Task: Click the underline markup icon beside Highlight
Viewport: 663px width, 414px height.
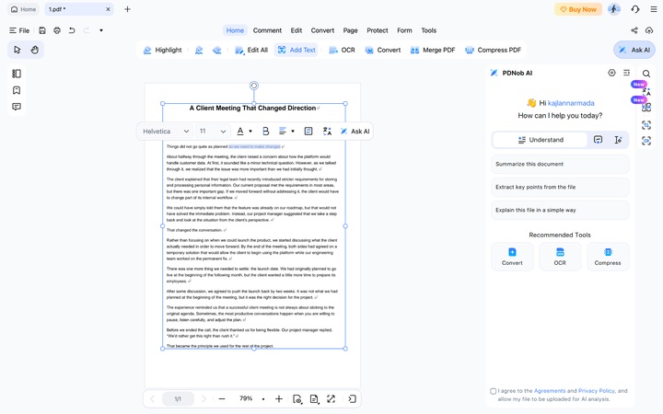Action: pyautogui.click(x=199, y=50)
